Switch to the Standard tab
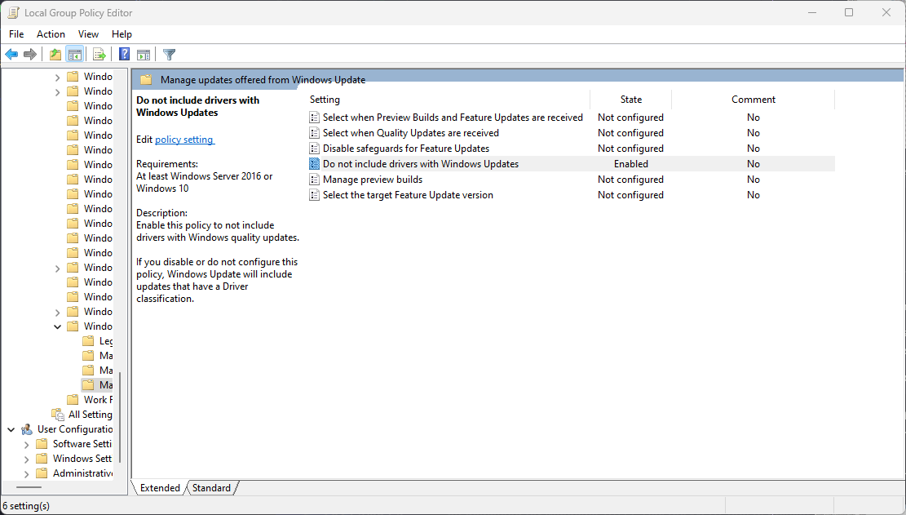 (x=211, y=488)
